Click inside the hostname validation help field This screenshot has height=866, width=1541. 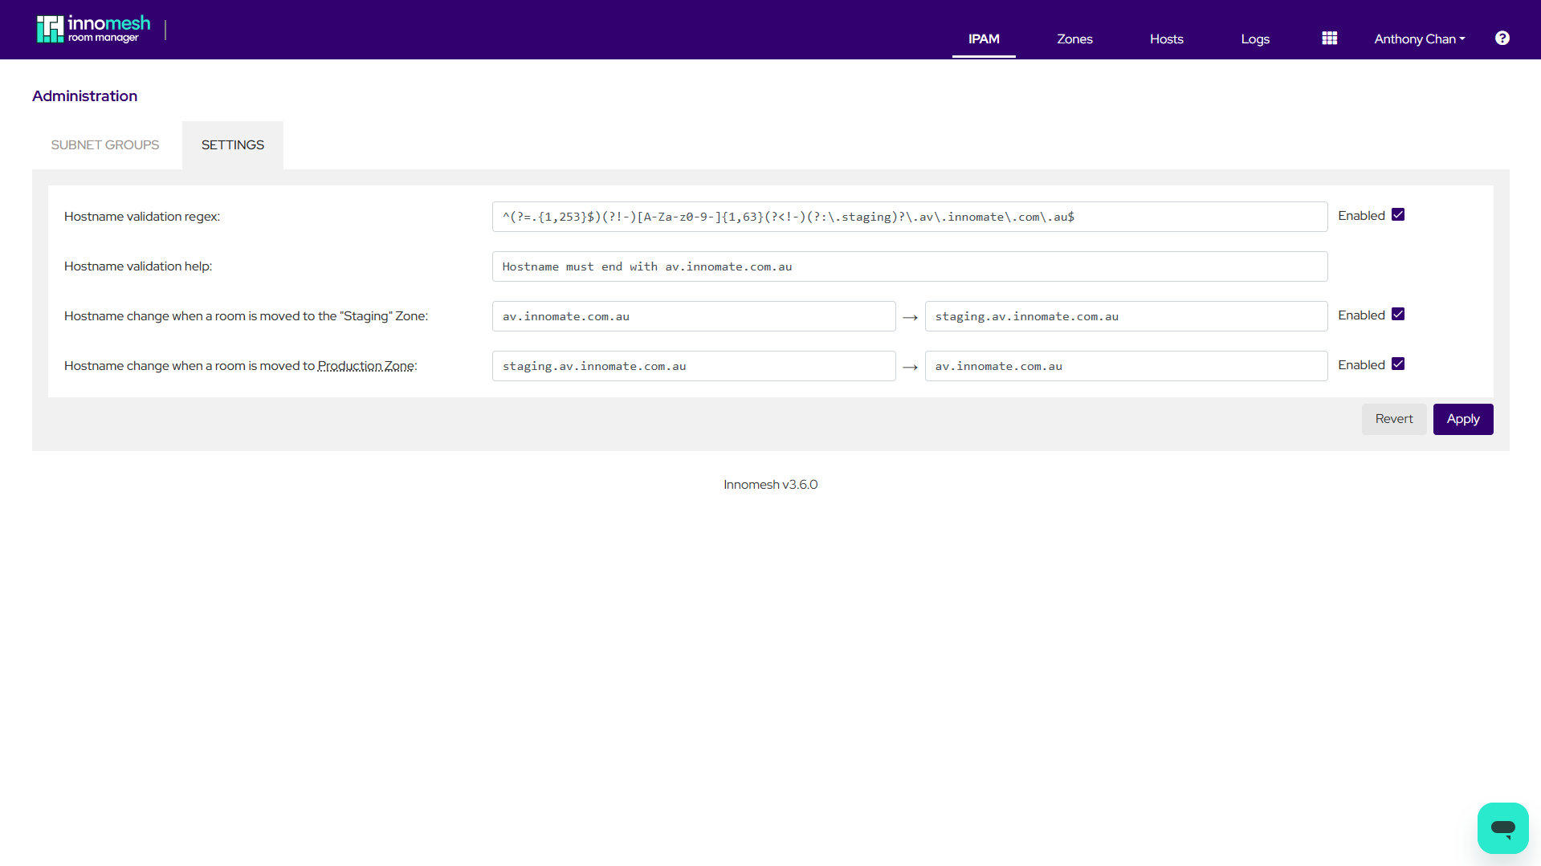[909, 266]
